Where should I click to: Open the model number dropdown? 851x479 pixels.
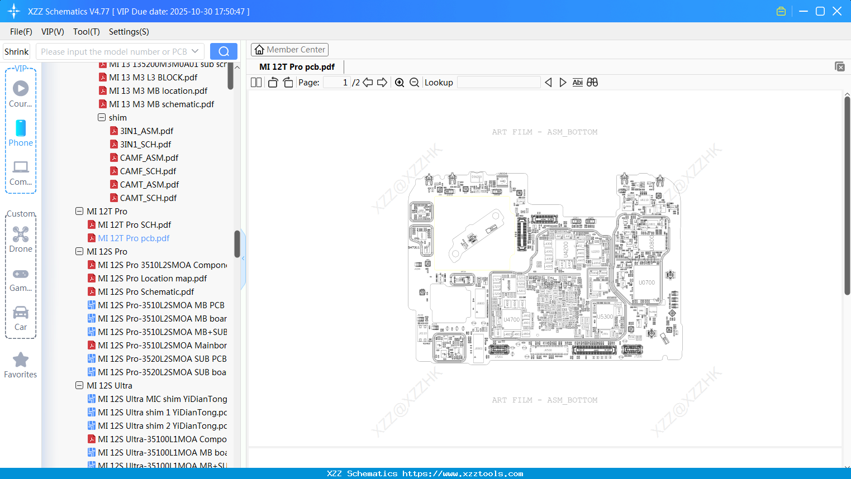(195, 51)
